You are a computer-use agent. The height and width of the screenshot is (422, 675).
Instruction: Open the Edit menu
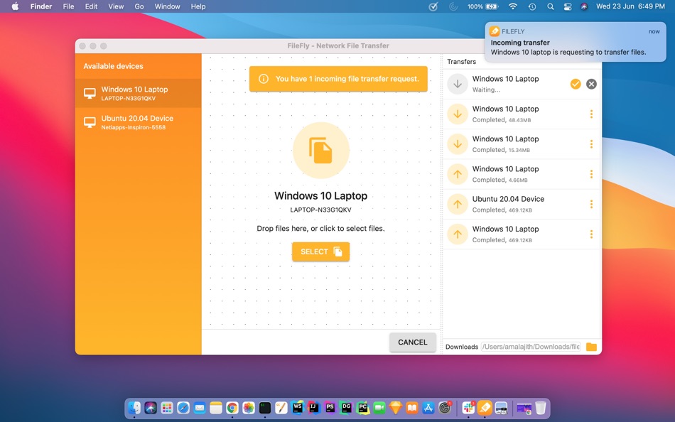(91, 6)
